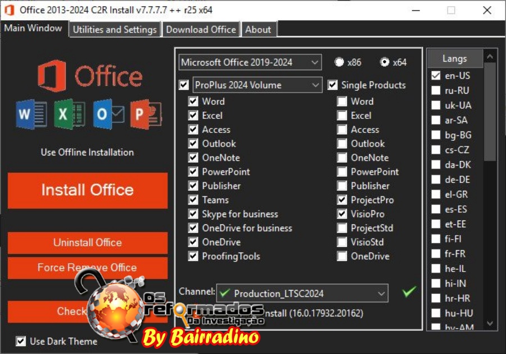Check PowerPoint under Single Products
506x354 pixels.
[342, 172]
